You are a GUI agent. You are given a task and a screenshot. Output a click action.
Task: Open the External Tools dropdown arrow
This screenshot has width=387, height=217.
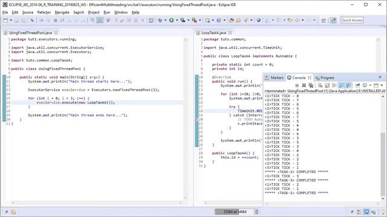[x=200, y=20]
